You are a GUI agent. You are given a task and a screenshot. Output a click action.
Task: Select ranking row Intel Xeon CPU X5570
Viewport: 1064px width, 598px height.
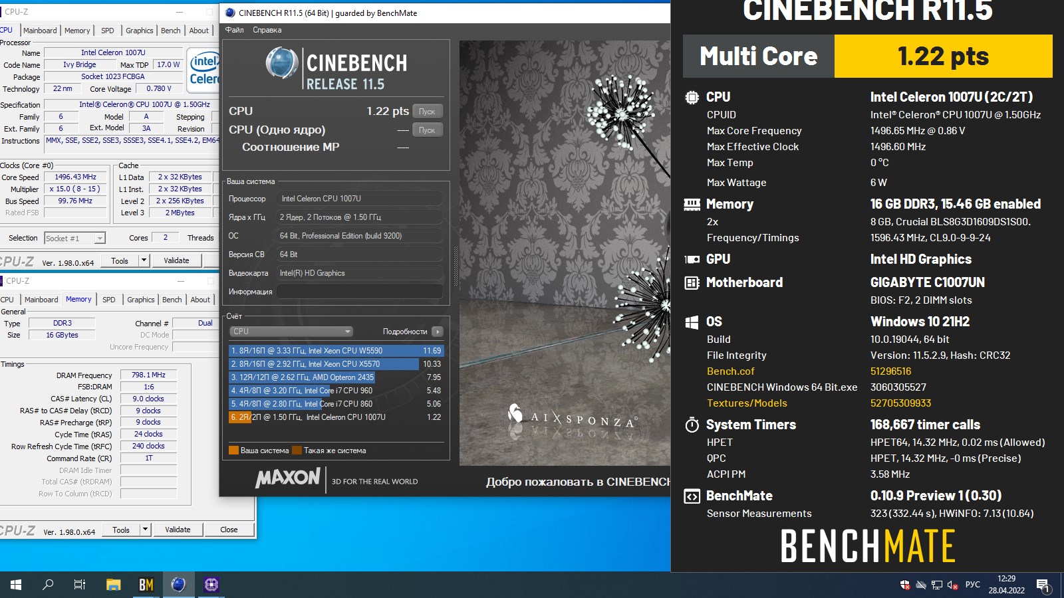click(x=336, y=363)
